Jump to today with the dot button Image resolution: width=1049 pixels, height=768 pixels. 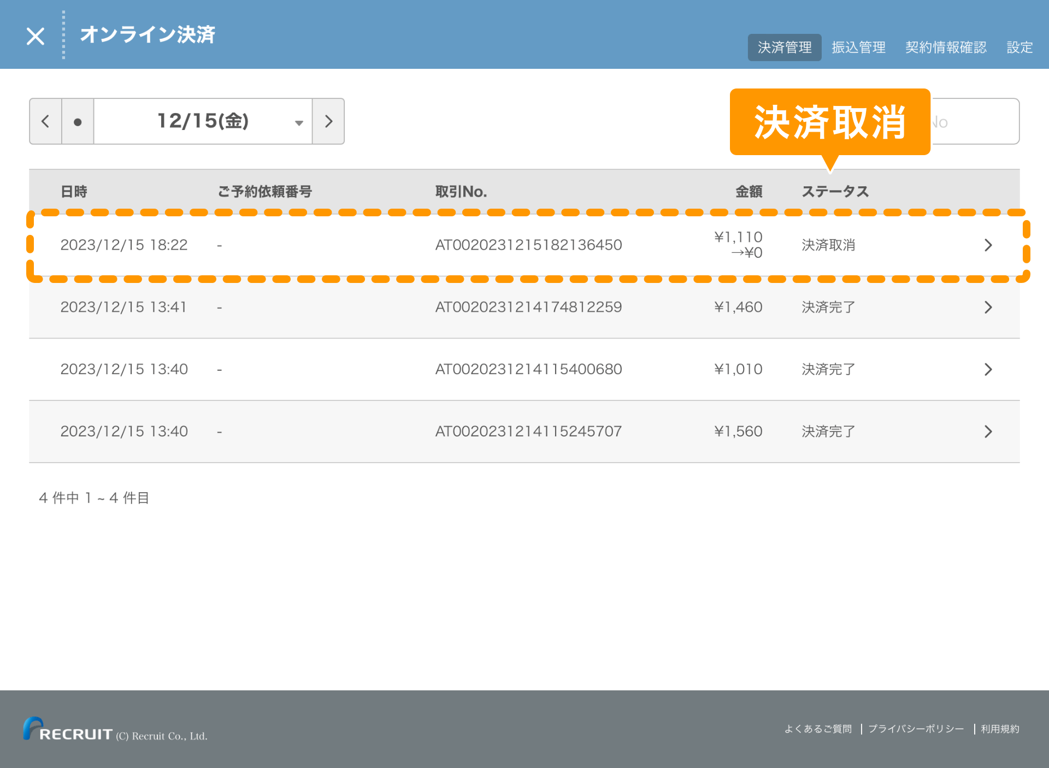pyautogui.click(x=78, y=121)
